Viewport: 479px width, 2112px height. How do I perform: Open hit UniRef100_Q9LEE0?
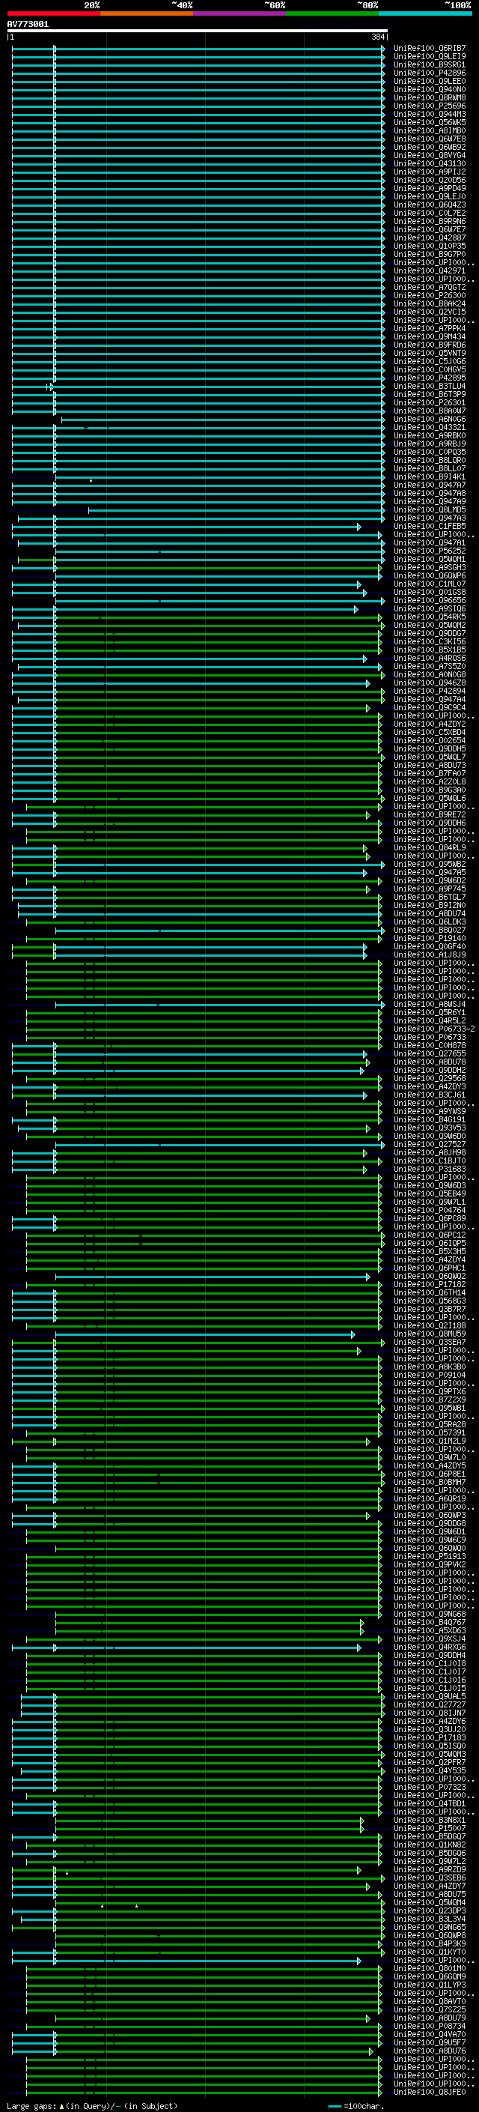click(x=429, y=81)
